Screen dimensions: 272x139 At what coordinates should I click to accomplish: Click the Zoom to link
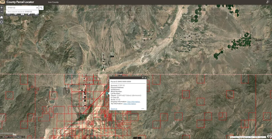pos(114,109)
